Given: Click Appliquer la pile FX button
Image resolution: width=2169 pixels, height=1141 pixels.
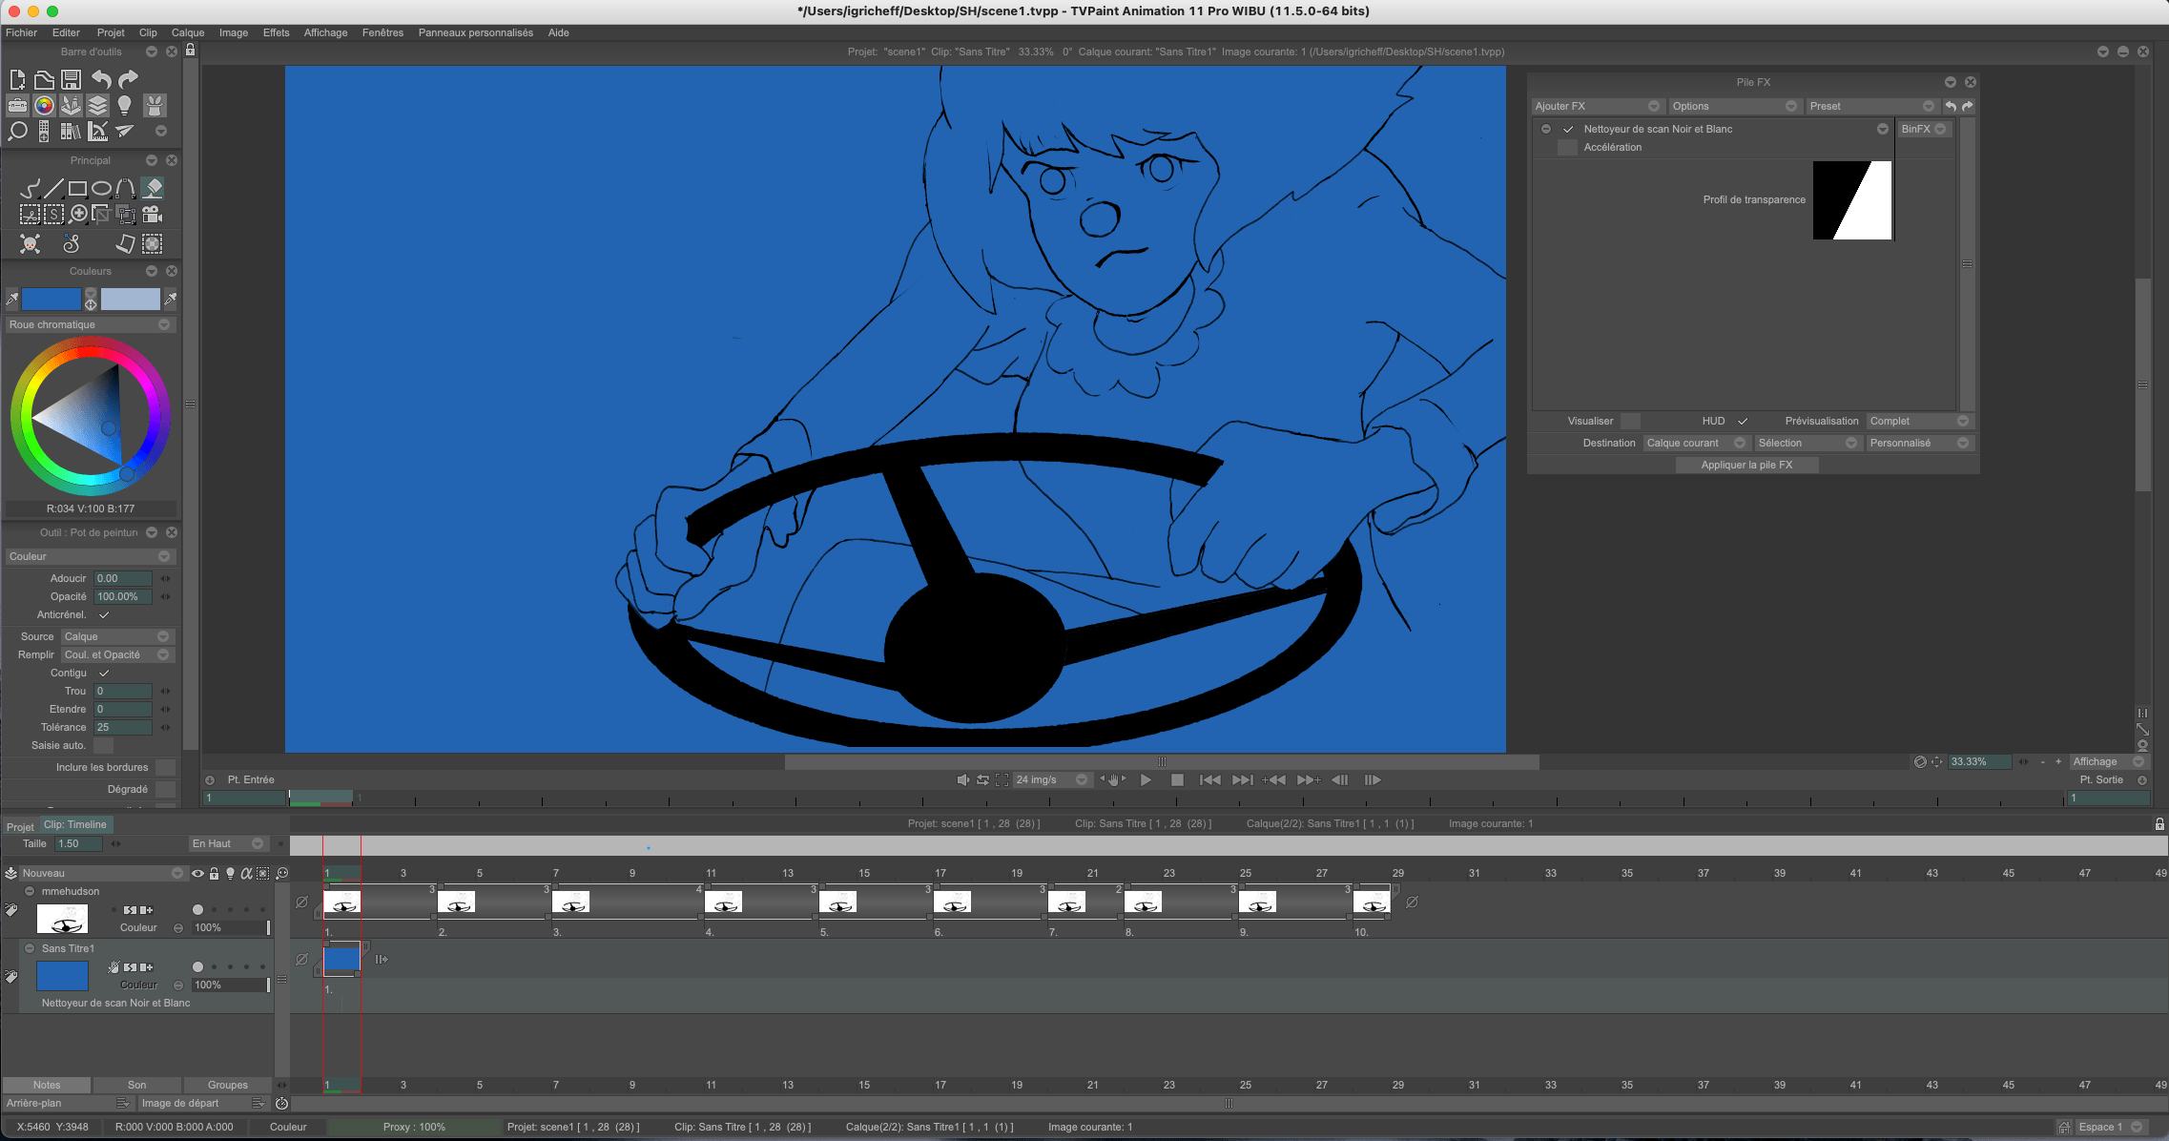Looking at the screenshot, I should coord(1746,465).
